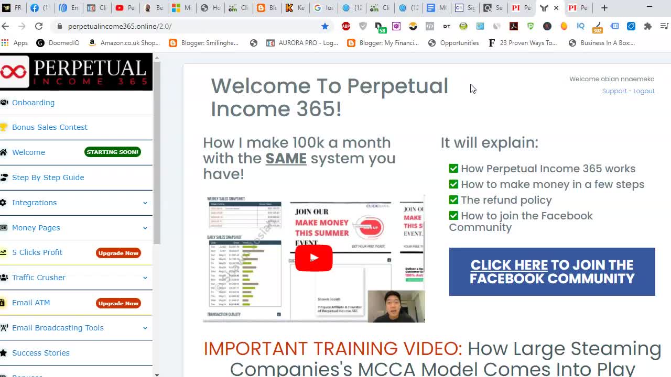Click the gear icon beside Integrations
Image resolution: width=671 pixels, height=377 pixels.
click(x=4, y=203)
